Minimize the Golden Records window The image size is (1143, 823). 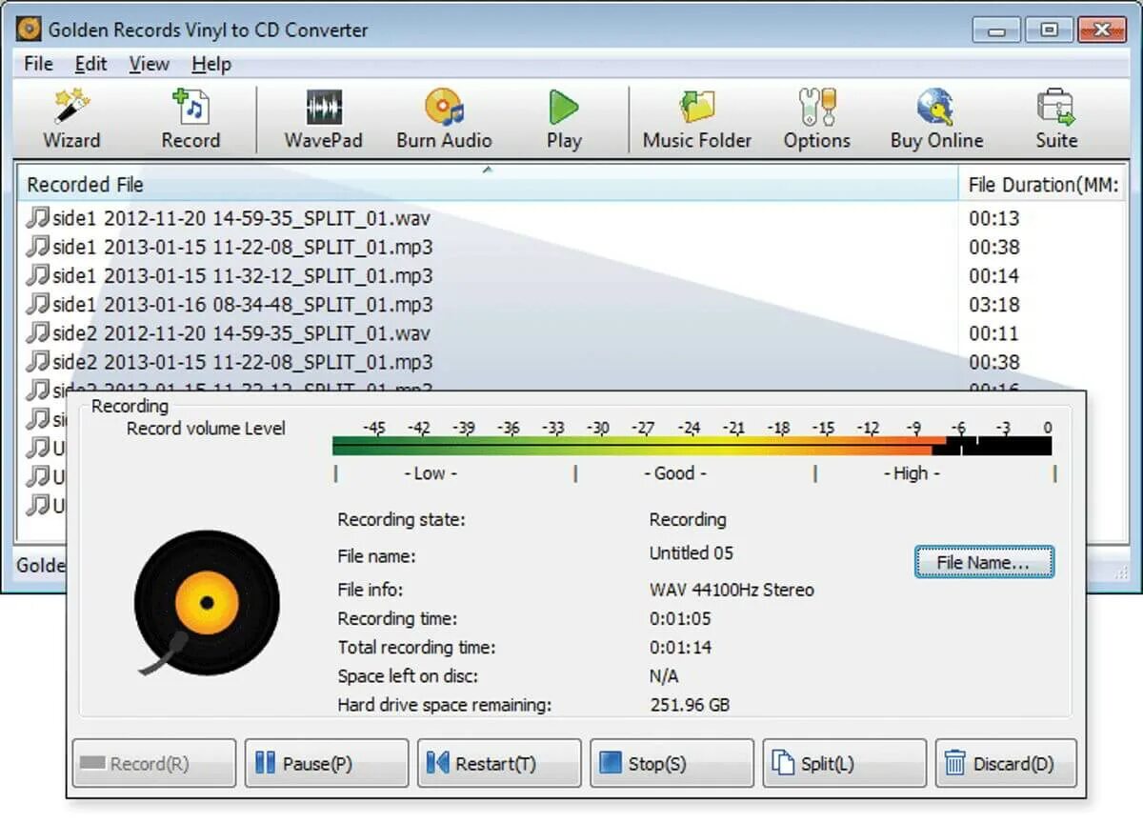click(x=997, y=30)
